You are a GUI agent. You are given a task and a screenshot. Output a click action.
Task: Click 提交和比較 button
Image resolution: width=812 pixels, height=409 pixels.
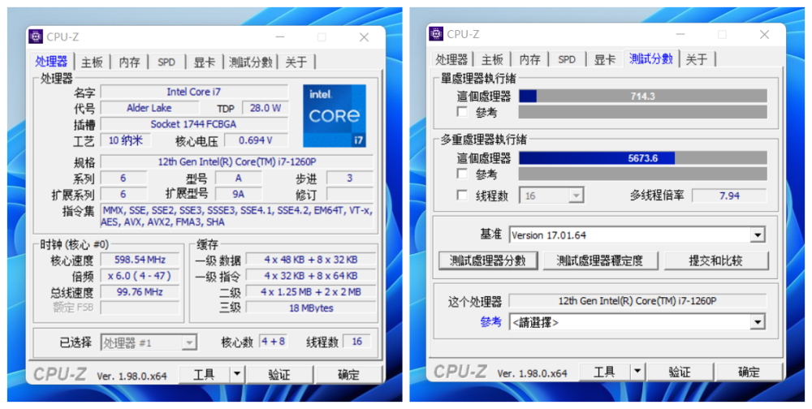[x=715, y=260]
